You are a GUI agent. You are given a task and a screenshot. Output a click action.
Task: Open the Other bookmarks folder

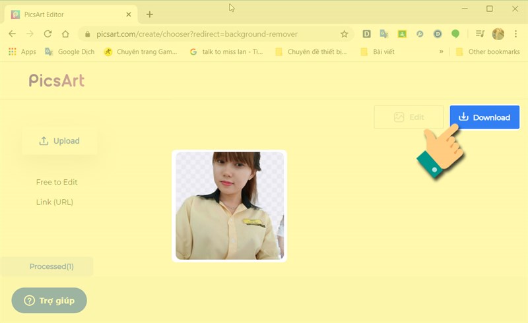point(488,51)
